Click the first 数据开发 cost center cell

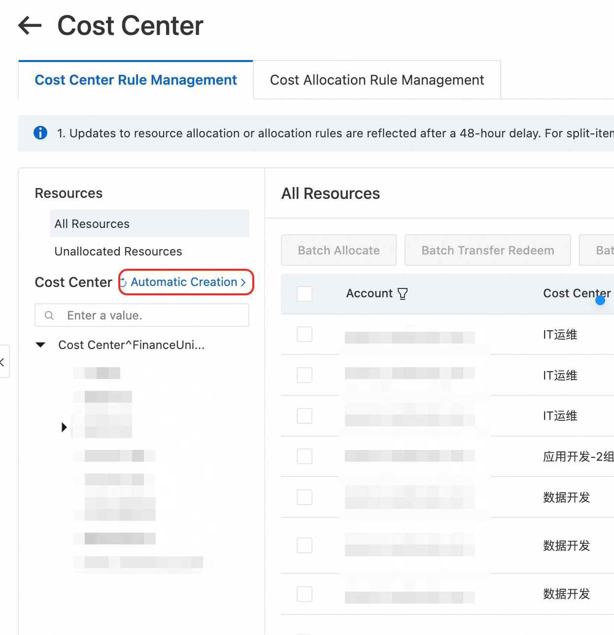pos(567,498)
